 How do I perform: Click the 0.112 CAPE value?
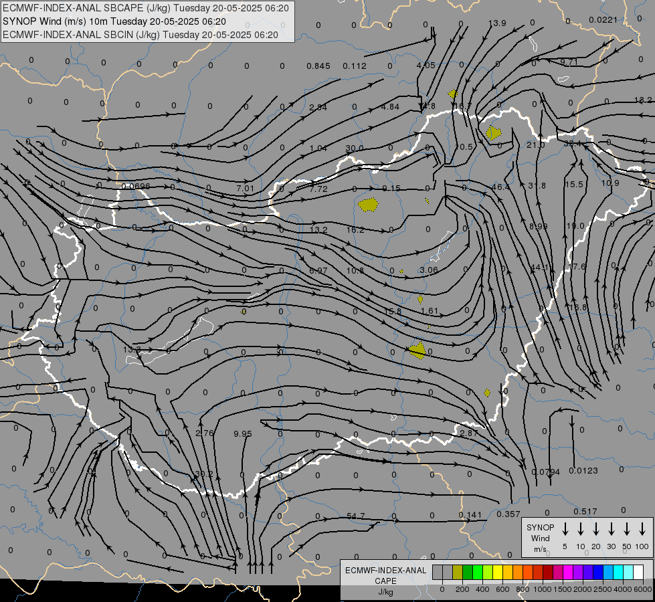[355, 66]
